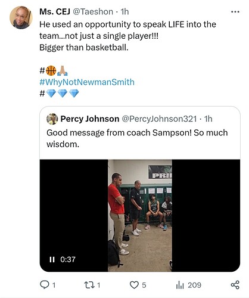
Task: Click the quoted tweet's 1h timestamp
Action: pyautogui.click(x=208, y=119)
